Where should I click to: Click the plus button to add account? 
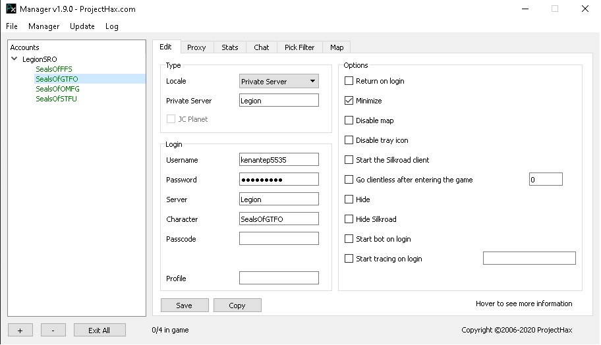click(x=20, y=330)
